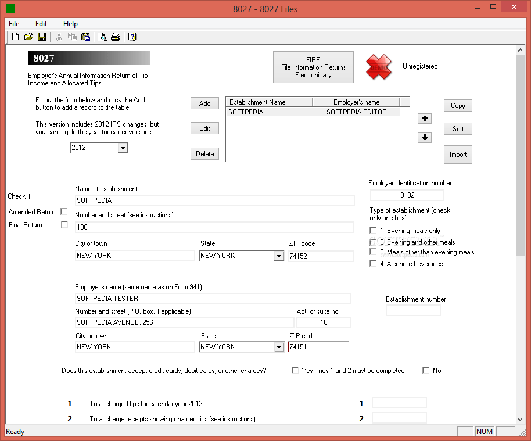Click establishment City or town field
This screenshot has width=531, height=441.
pos(135,256)
